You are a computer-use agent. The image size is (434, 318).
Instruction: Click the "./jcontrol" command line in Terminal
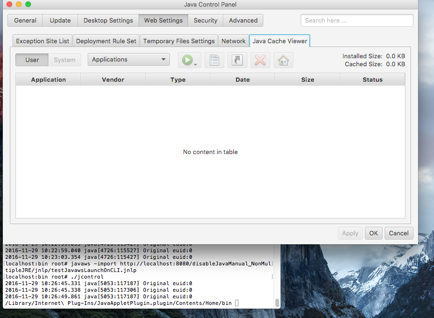tap(54, 277)
